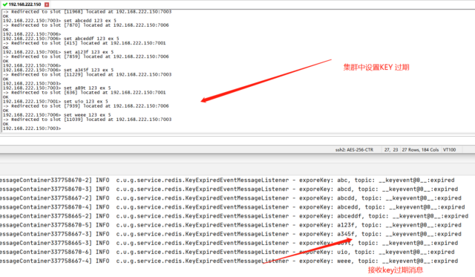Viewport: 475px width, 277px height.
Task: Select the 192.168.222.150 session tab
Action: [24, 4]
